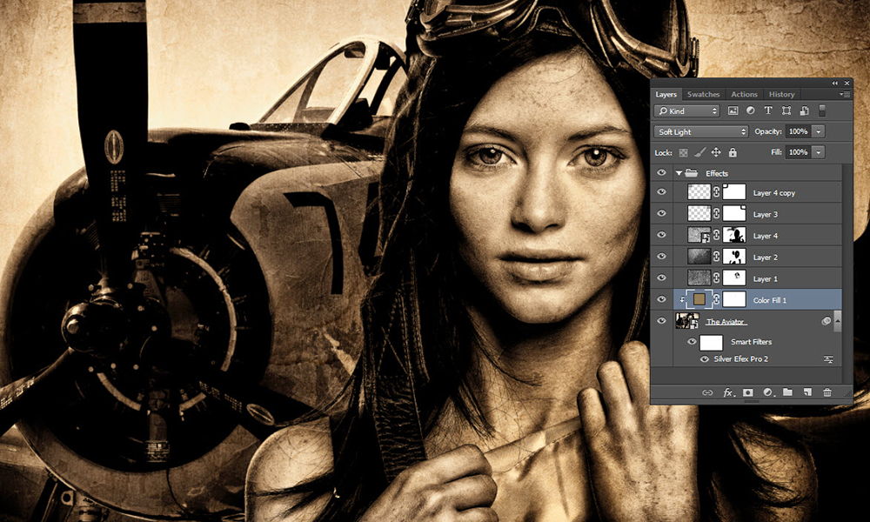870x522 pixels.
Task: Click the Create new layer icon
Action: coord(806,392)
